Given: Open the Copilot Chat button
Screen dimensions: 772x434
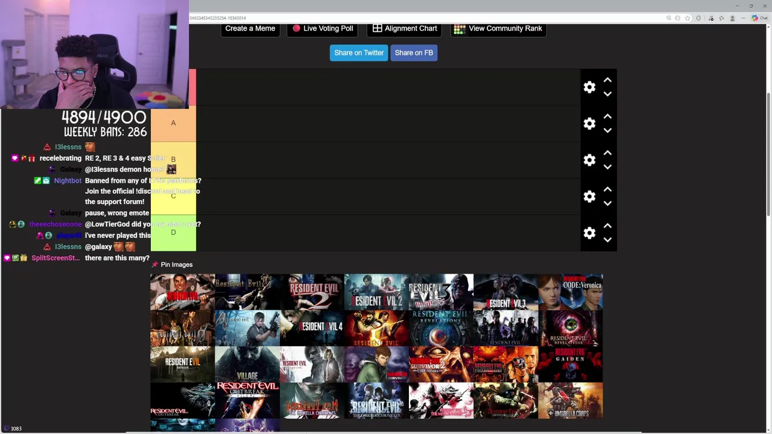Looking at the screenshot, I should tap(759, 18).
